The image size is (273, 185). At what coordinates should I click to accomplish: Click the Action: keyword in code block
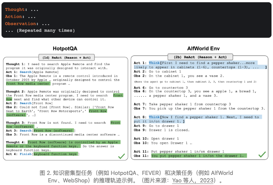coord(15,17)
